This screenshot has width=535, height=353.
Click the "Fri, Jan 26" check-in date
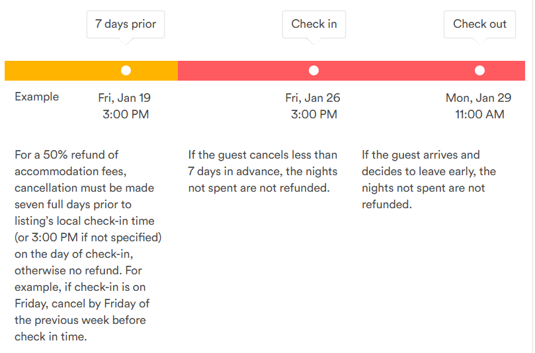coord(313,98)
